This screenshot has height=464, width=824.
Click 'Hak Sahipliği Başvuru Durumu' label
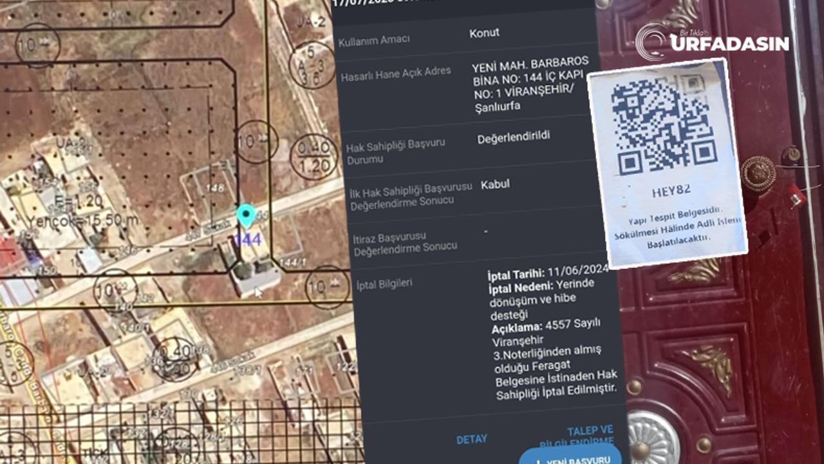(395, 151)
